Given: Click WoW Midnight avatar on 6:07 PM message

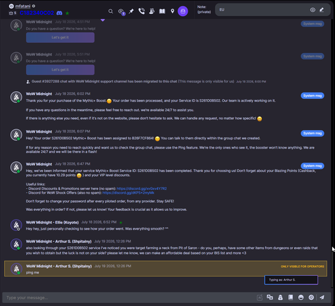Looking at the screenshot, I should tap(16, 135).
